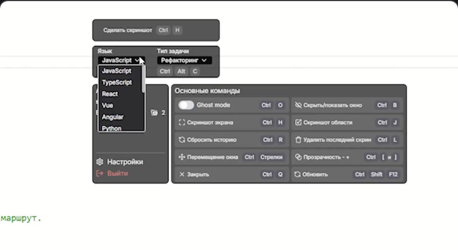The width and height of the screenshot is (458, 250).
Task: Click the R key badge
Action: 280,140
